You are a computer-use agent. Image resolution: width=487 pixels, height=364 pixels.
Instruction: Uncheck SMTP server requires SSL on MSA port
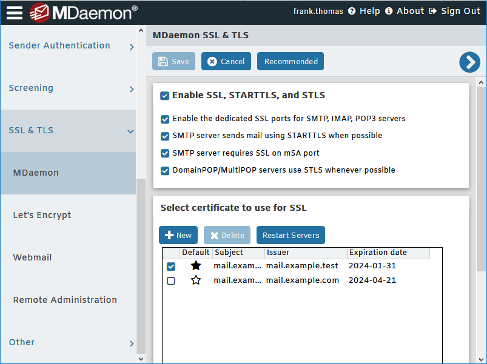click(x=165, y=154)
